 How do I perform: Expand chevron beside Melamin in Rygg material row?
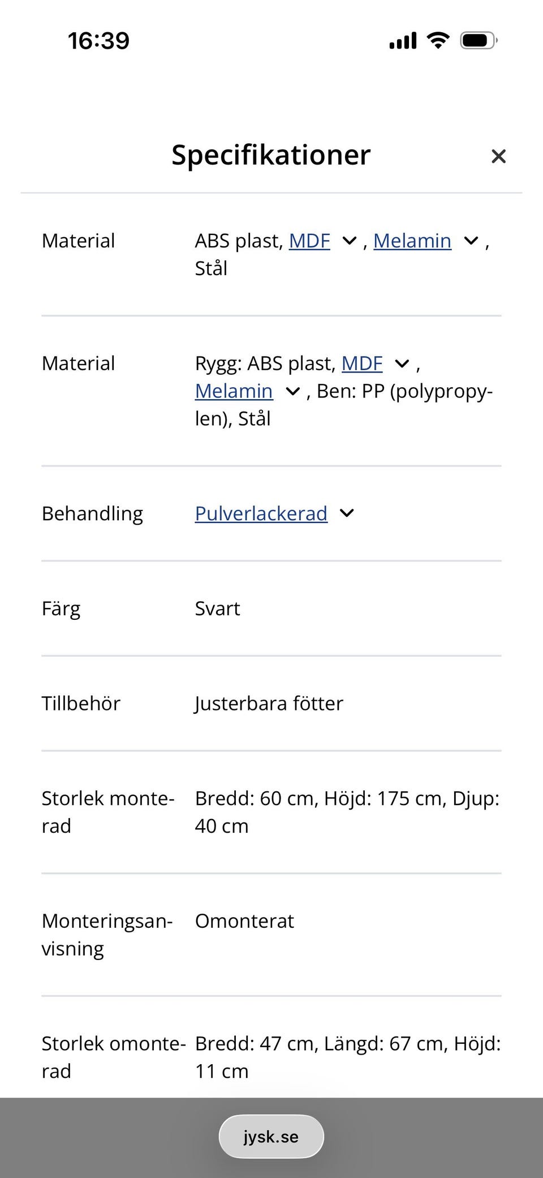pyautogui.click(x=293, y=391)
